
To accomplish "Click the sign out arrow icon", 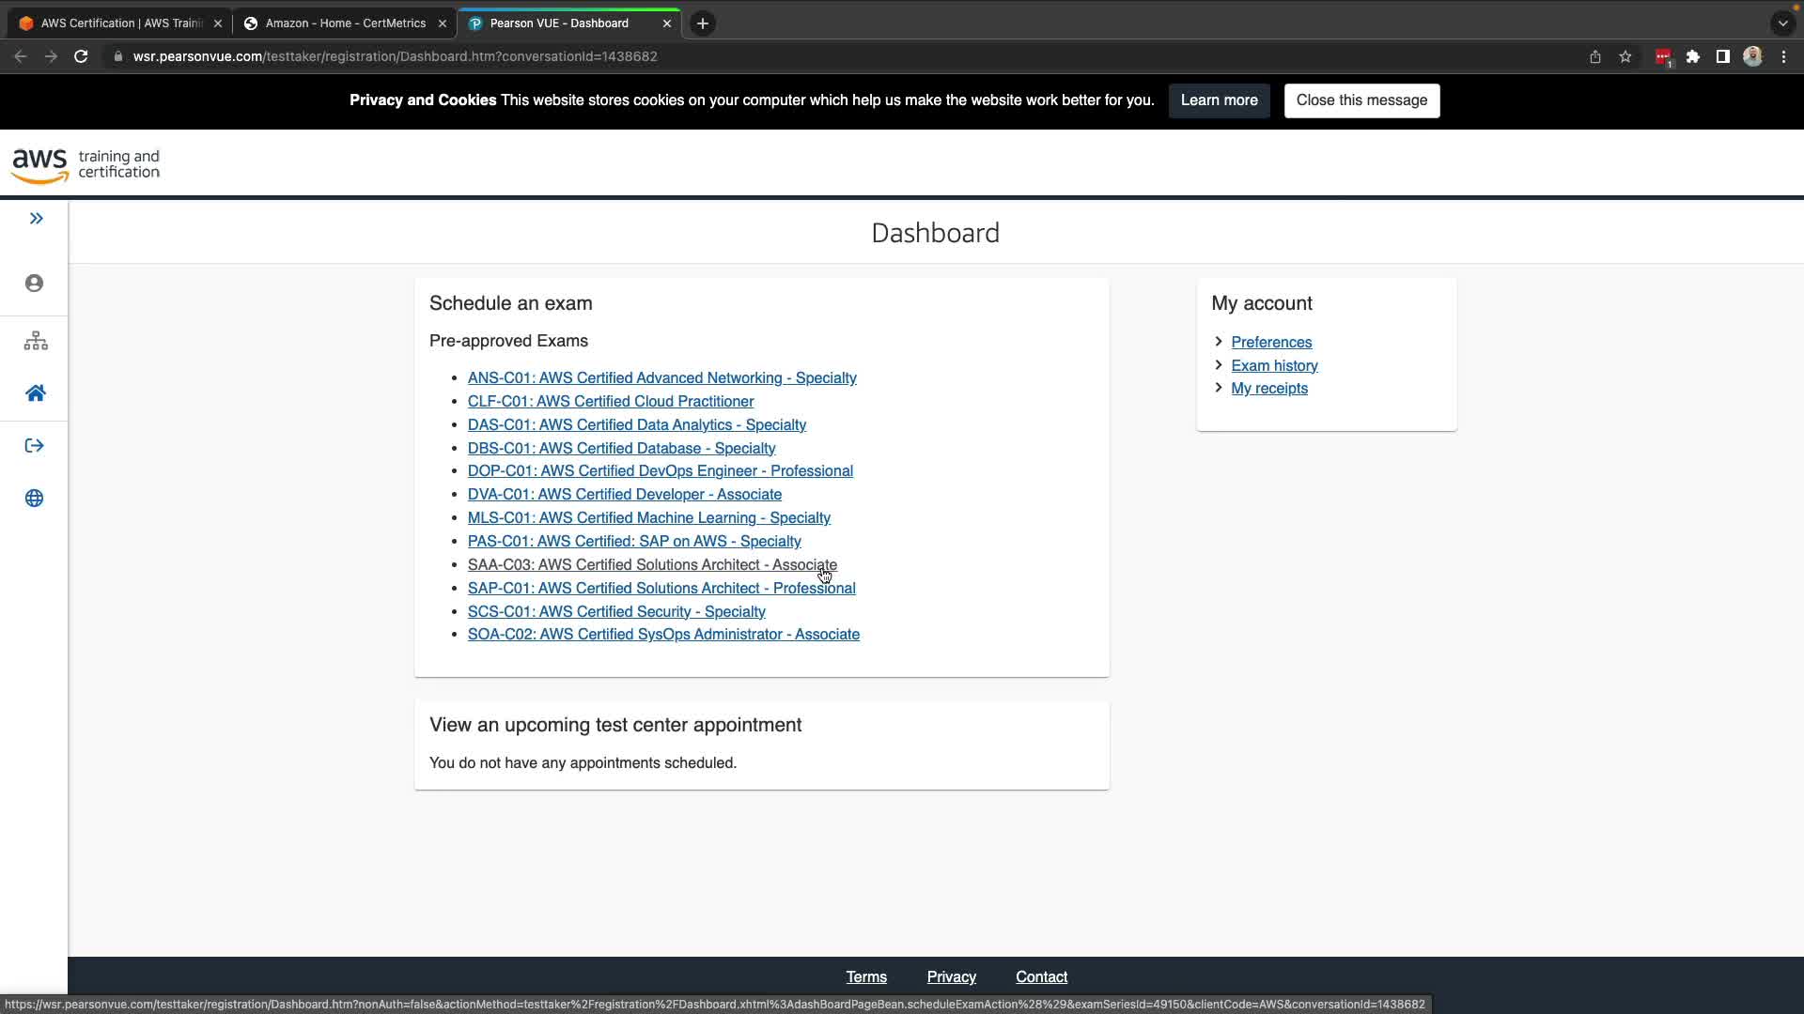I will click(35, 446).
